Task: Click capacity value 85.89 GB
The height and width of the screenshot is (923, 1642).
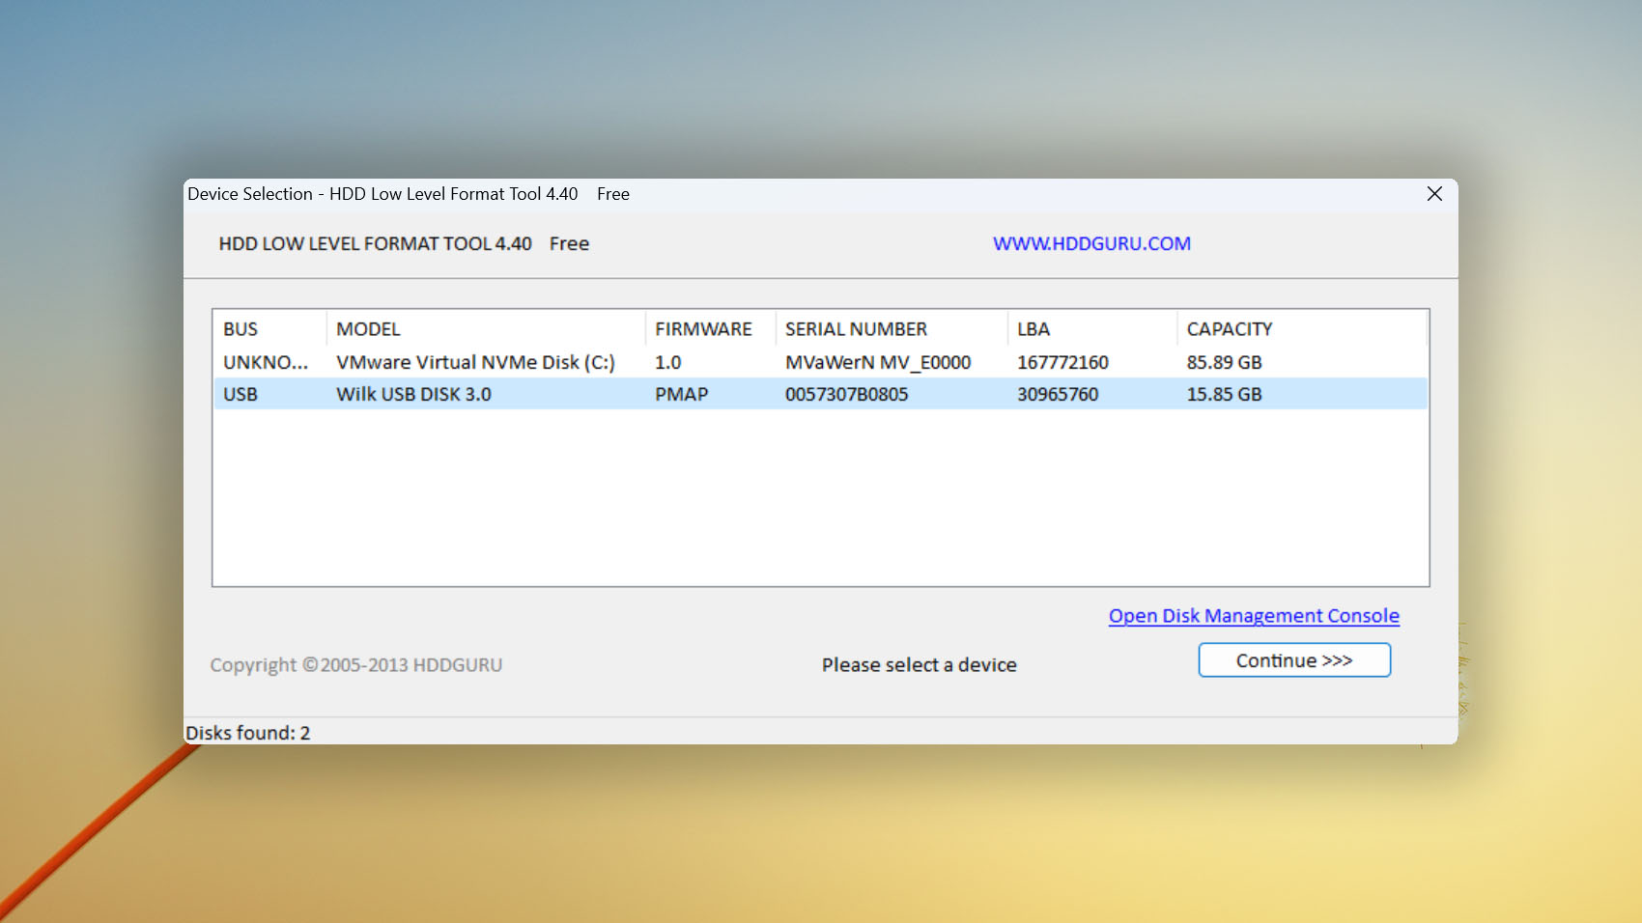Action: point(1224,362)
